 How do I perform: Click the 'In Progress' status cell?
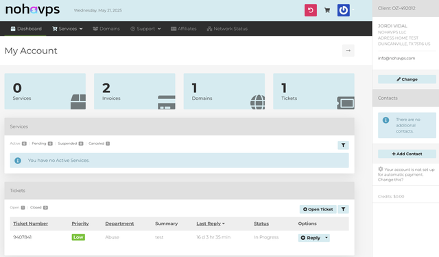266,237
